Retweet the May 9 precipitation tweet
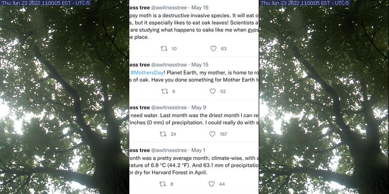389x194 pixels. 164,134
